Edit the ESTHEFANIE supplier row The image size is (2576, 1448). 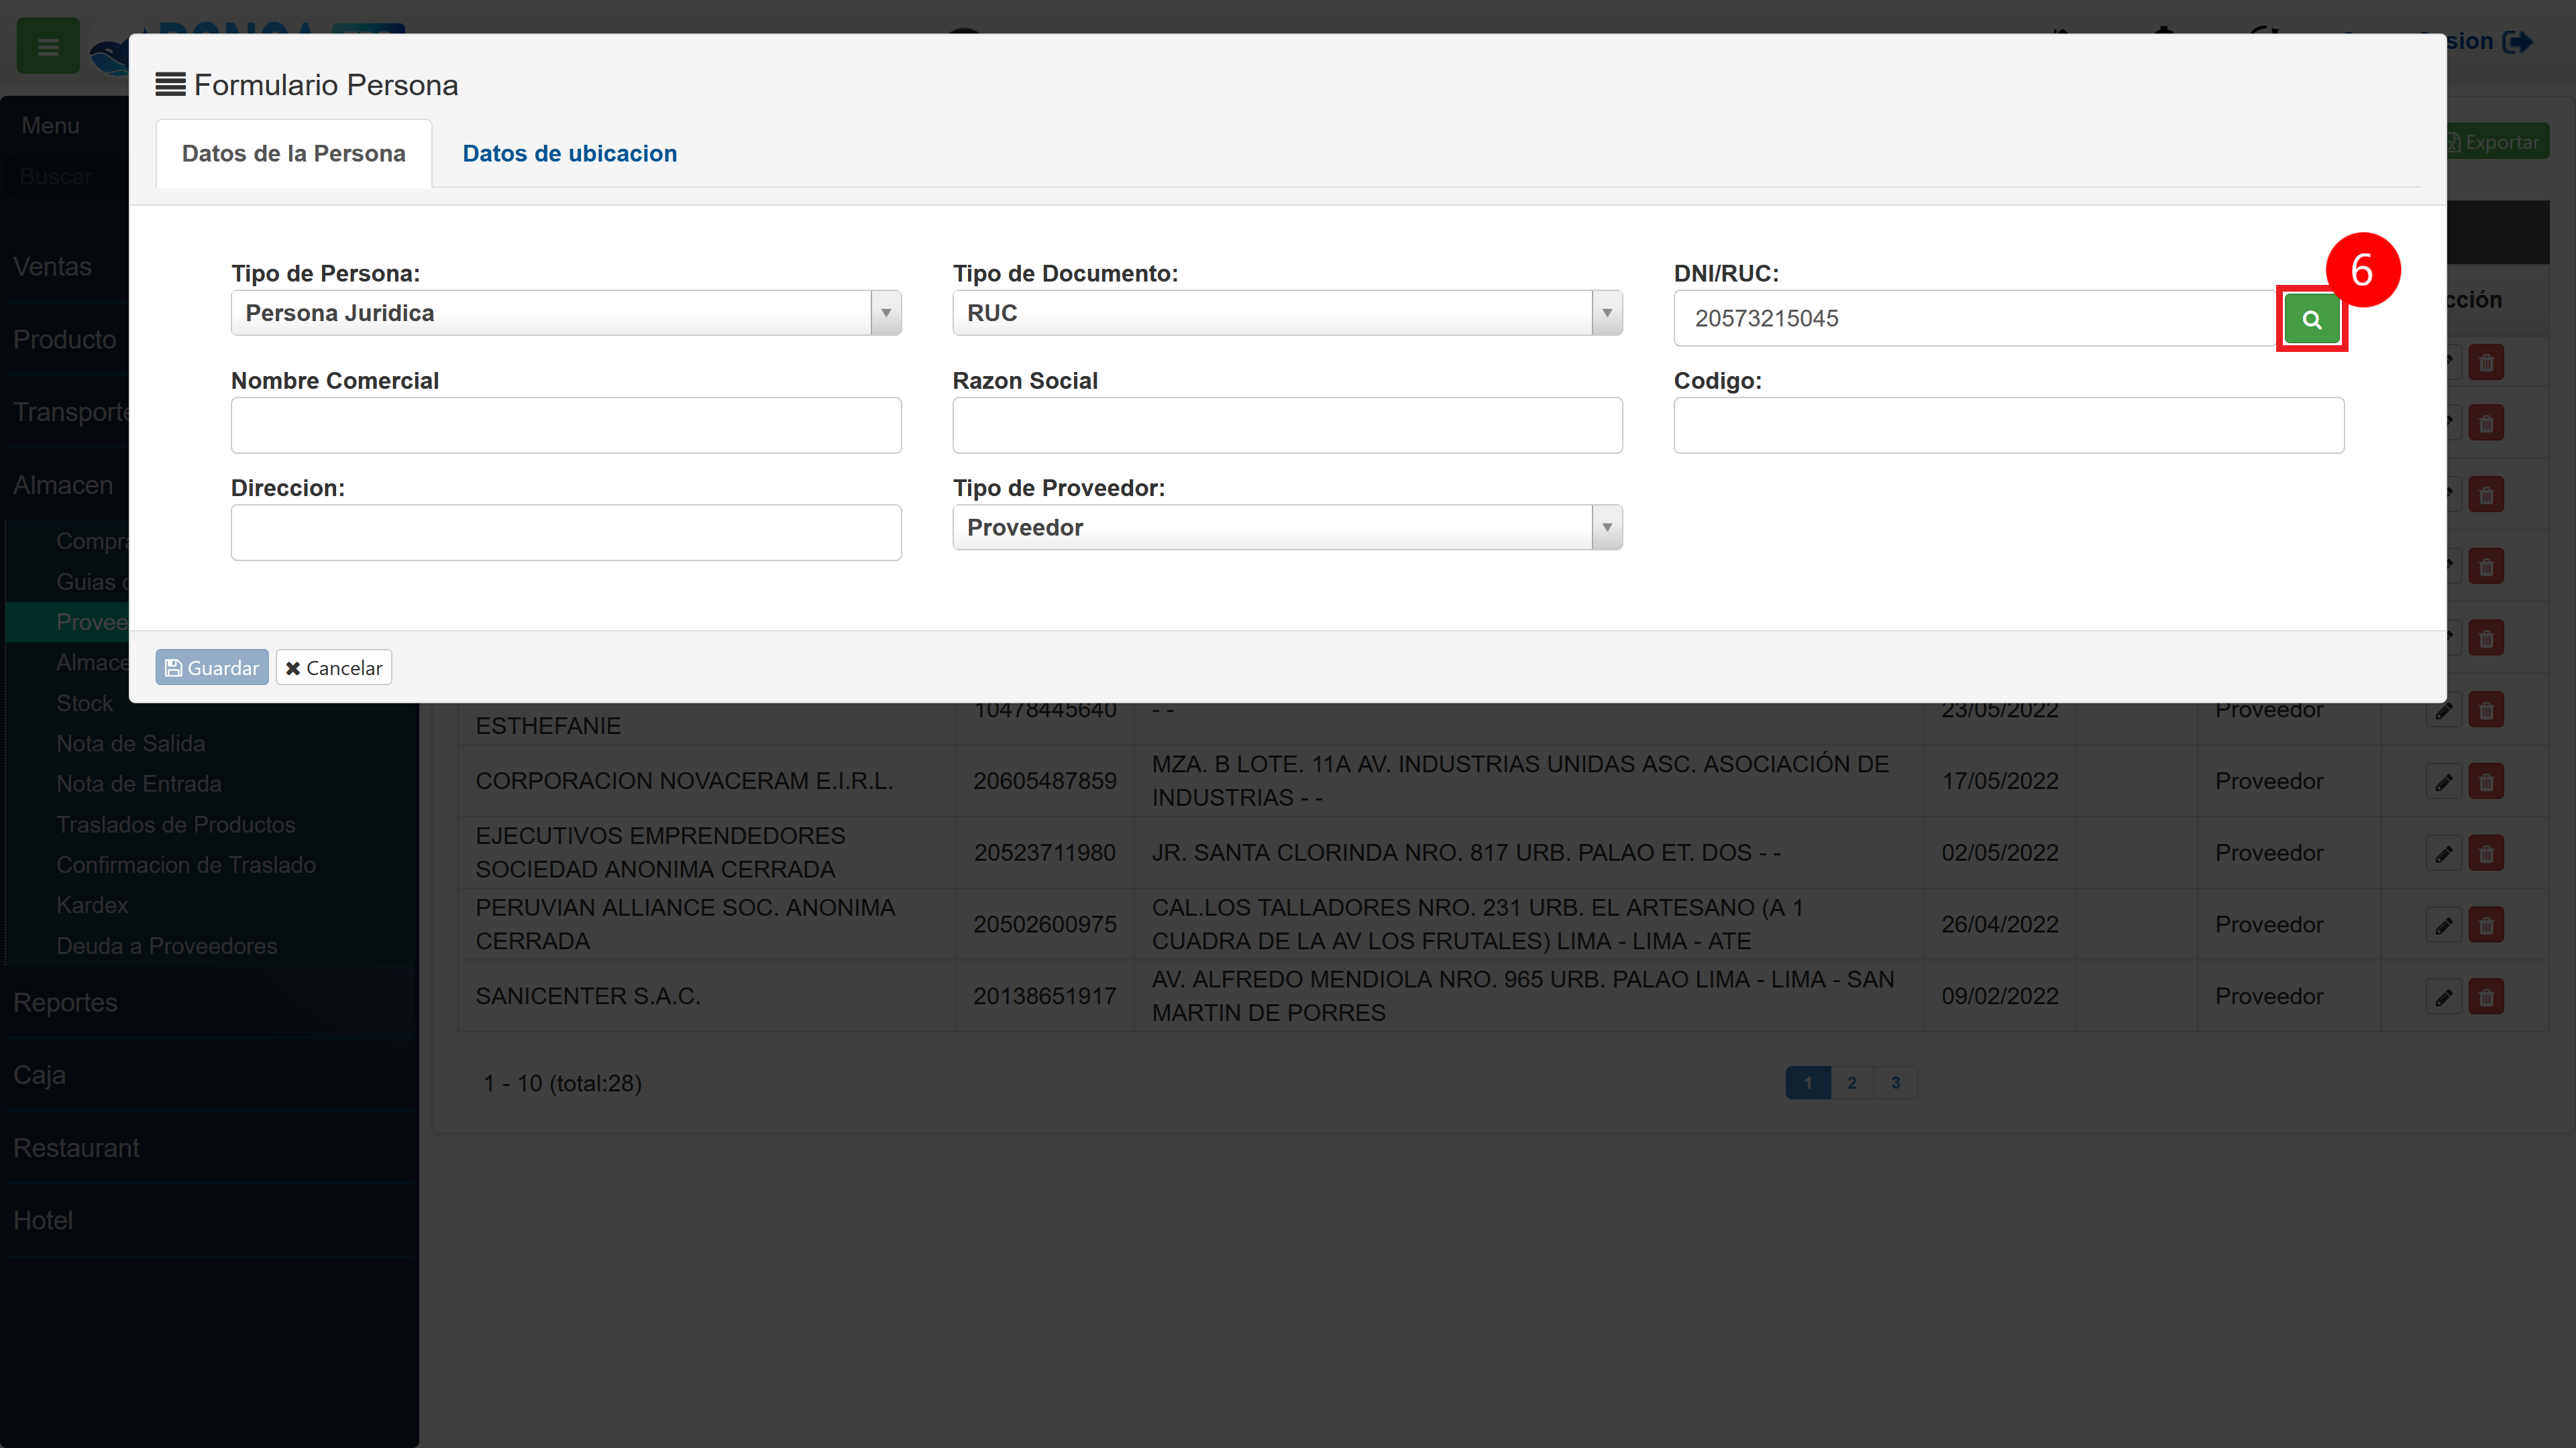click(x=2444, y=711)
